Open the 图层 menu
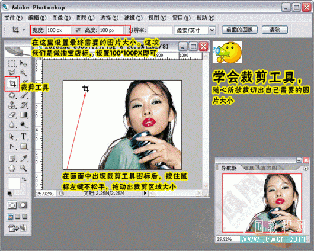Image resolution: width=314 pixels, height=251 pixels. coord(85,18)
